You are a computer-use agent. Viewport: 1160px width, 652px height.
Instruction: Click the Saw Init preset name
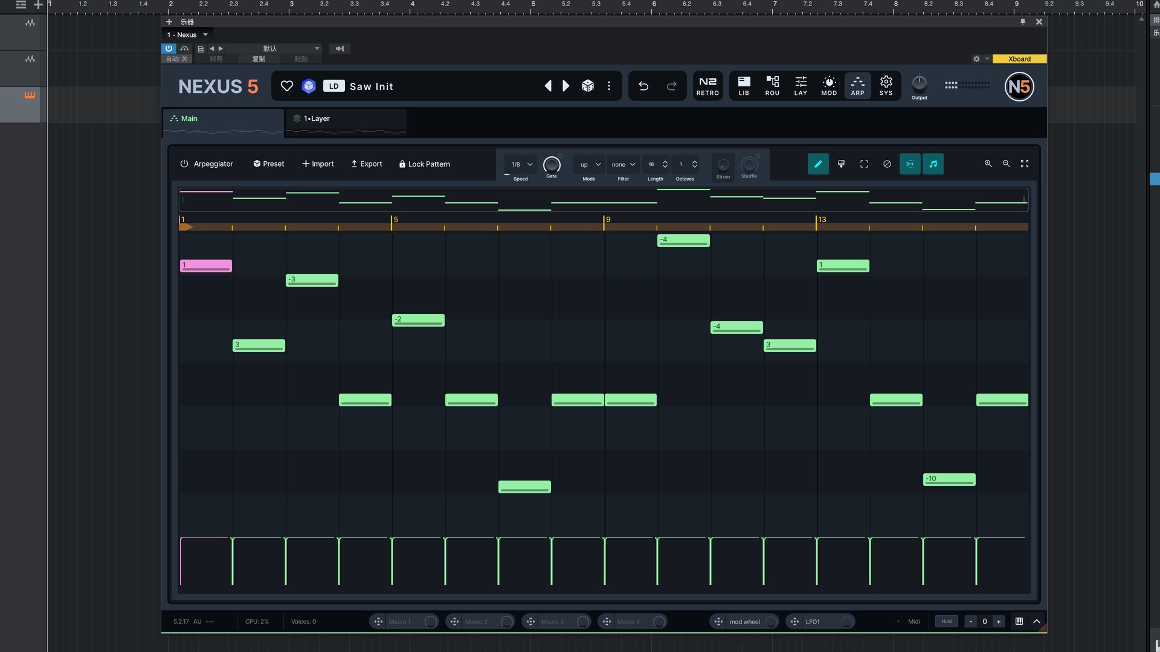372,86
